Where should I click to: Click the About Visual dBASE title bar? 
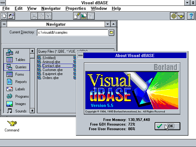point(135,55)
